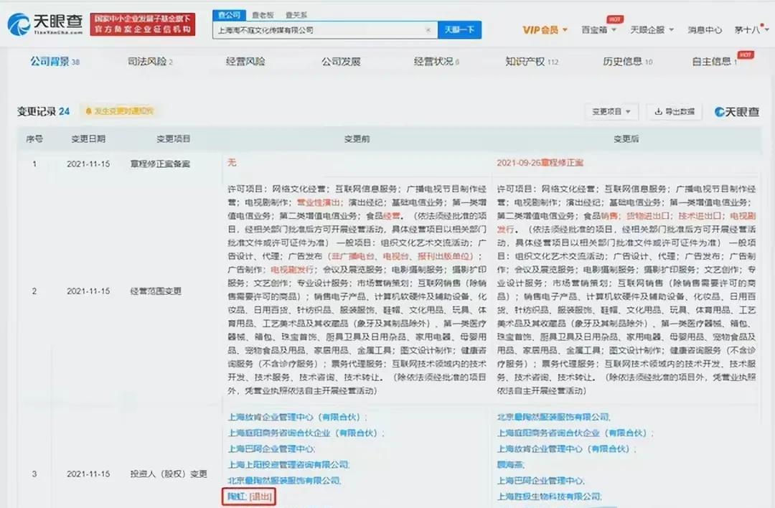Viewport: 775px width, 508px height.
Task: Open 消息中心 message center
Action: [705, 30]
